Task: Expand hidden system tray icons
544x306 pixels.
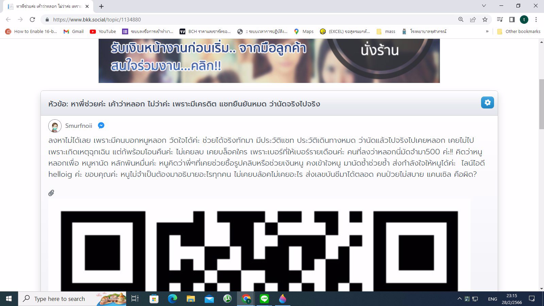Action: 460,299
